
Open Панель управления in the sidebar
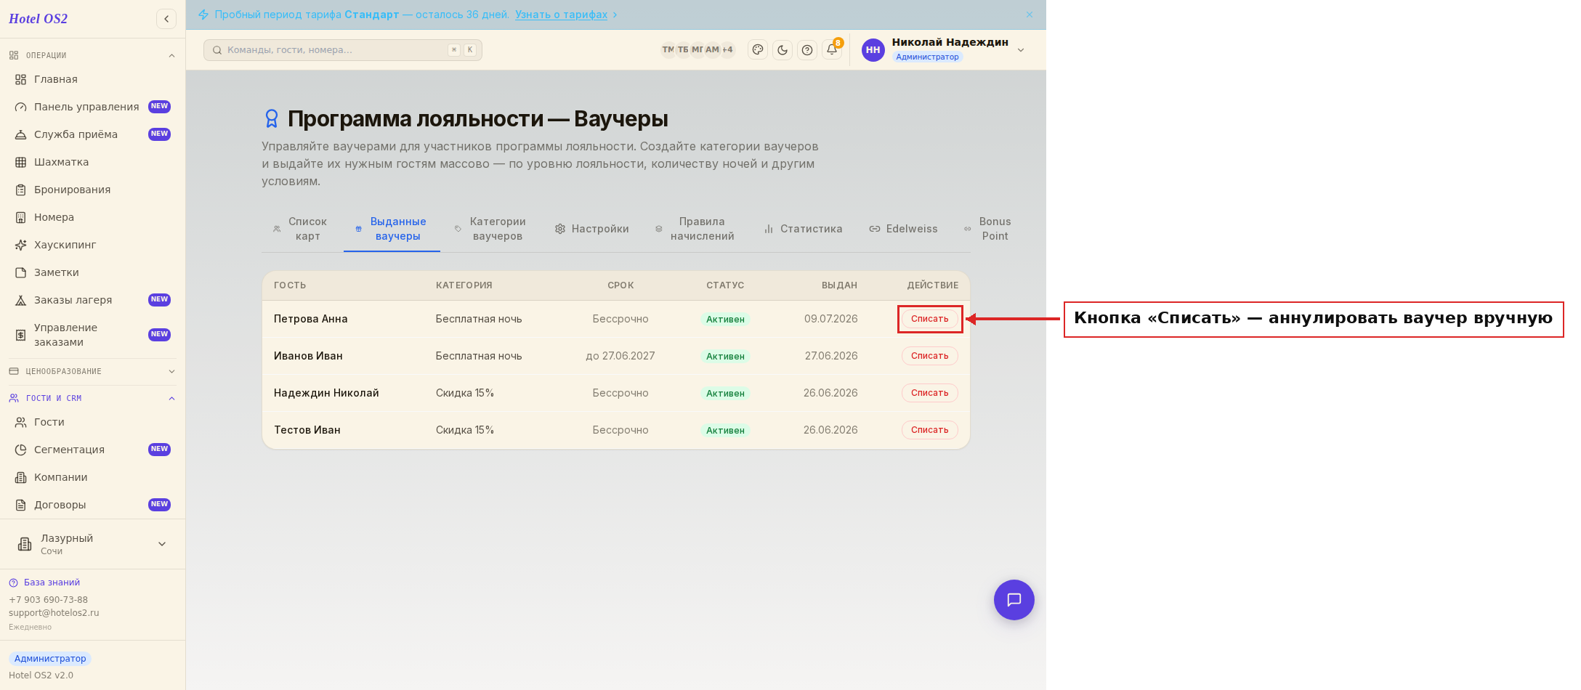point(92,107)
